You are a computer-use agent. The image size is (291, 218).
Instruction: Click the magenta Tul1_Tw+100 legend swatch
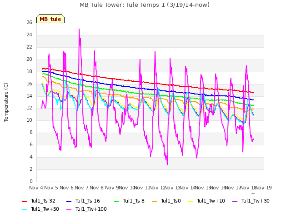pyautogui.click(x=69, y=209)
